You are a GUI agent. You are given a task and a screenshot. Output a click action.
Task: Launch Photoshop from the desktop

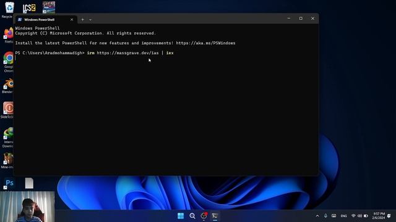coord(9,183)
